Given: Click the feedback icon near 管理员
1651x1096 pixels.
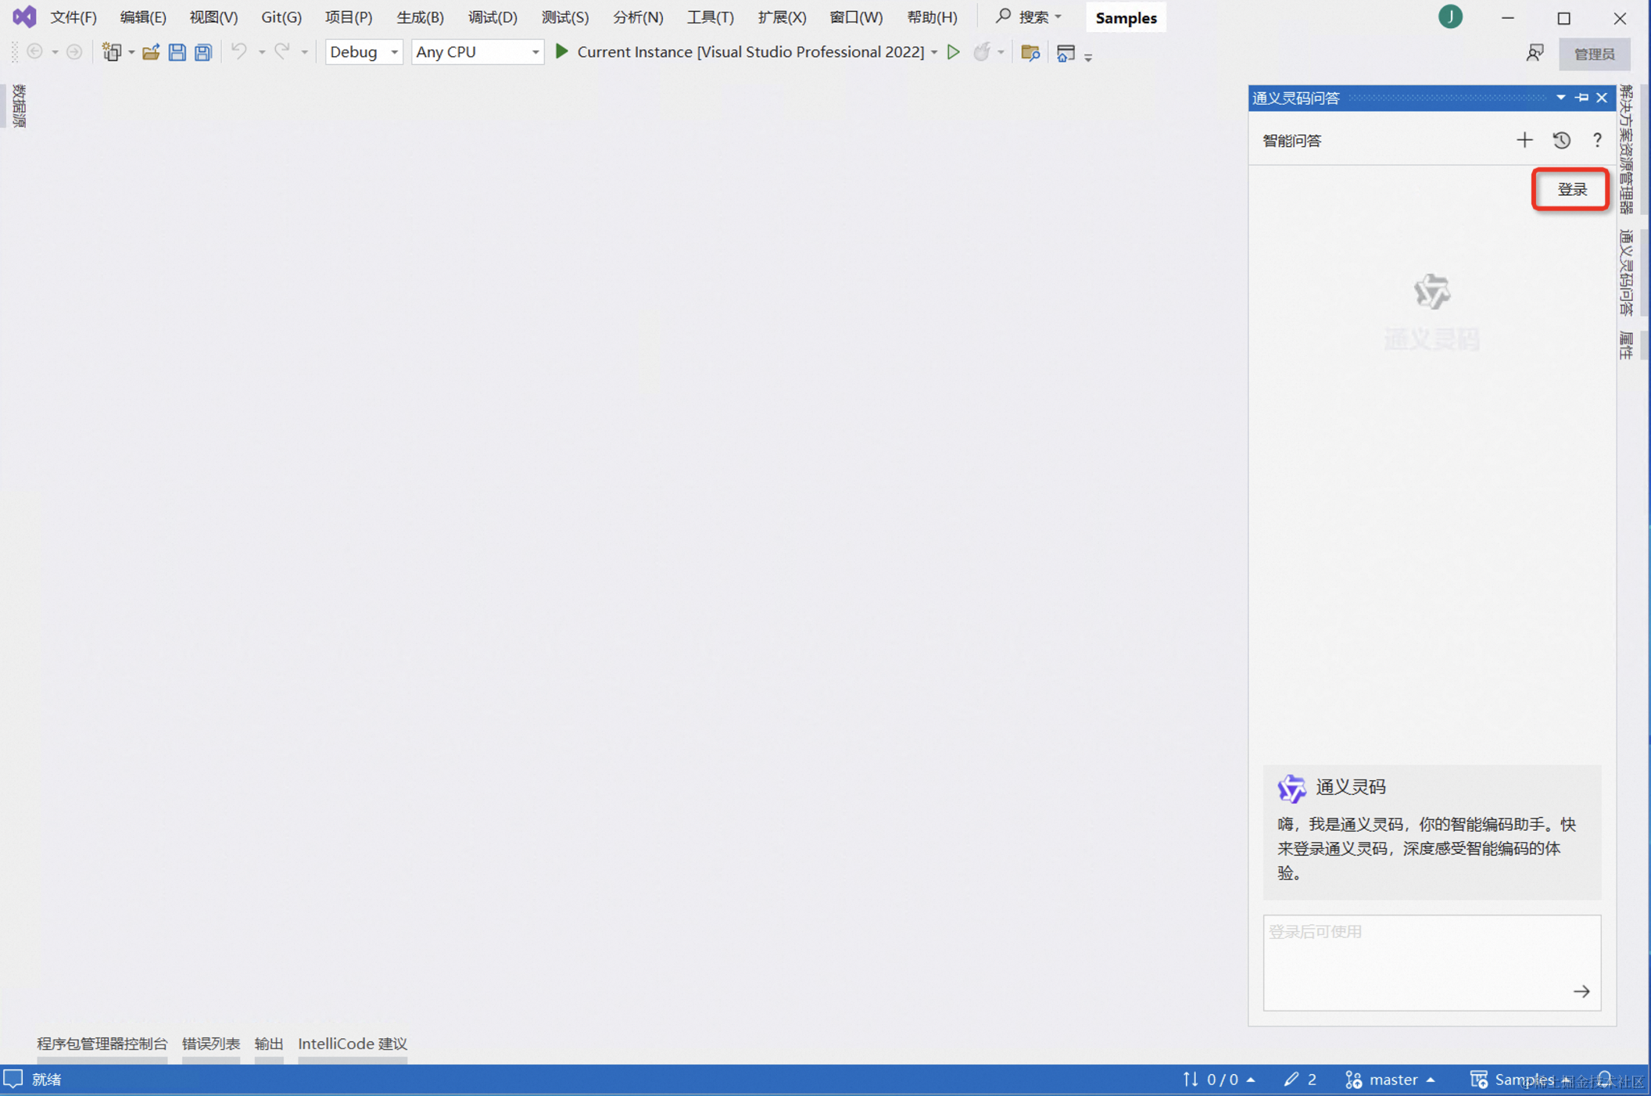Looking at the screenshot, I should coord(1535,52).
